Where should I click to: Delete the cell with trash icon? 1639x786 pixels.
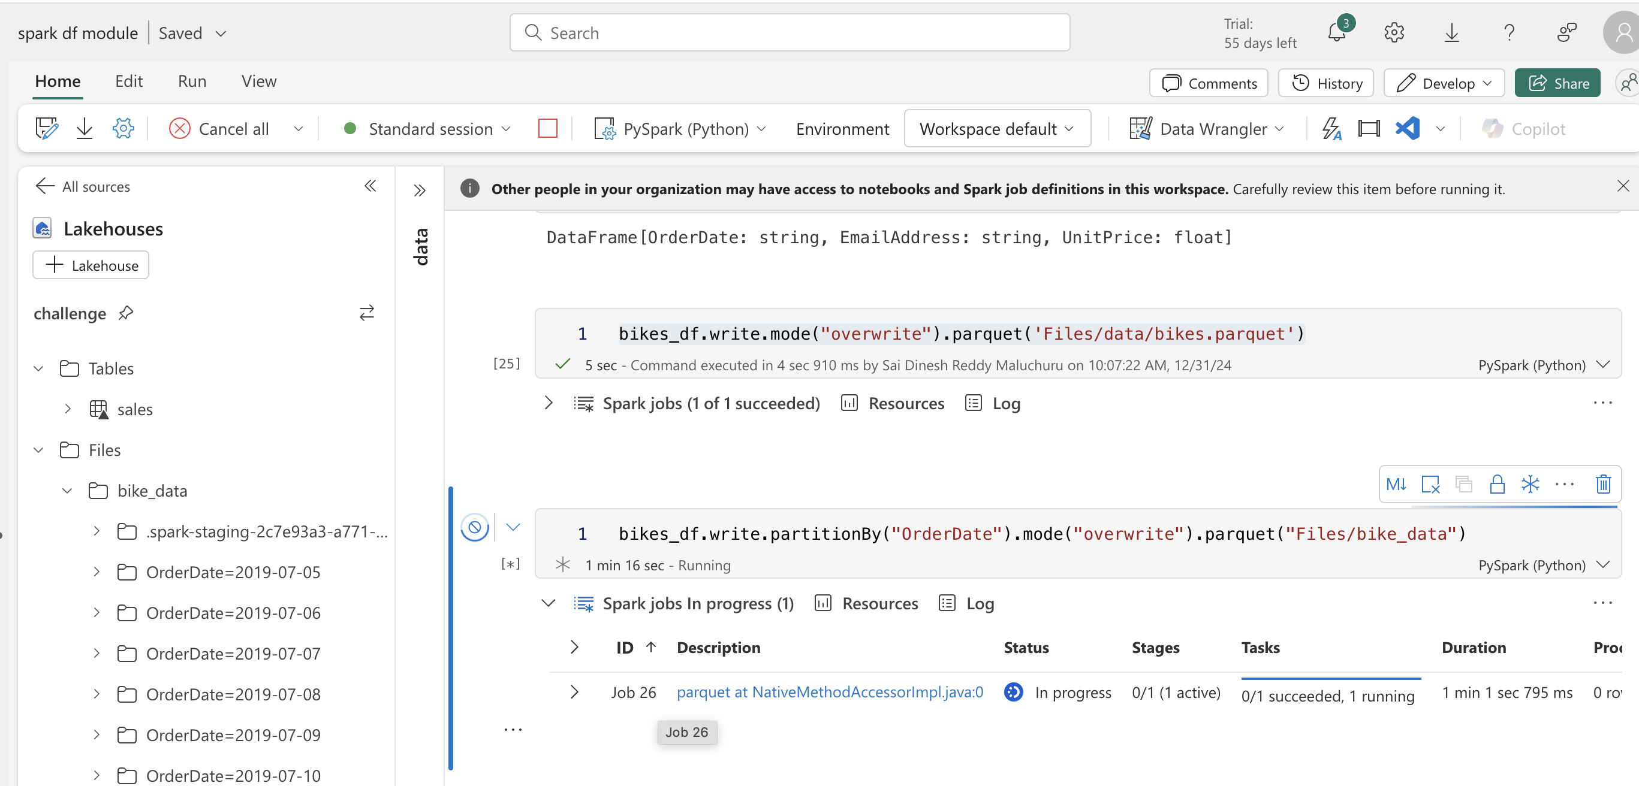tap(1603, 485)
